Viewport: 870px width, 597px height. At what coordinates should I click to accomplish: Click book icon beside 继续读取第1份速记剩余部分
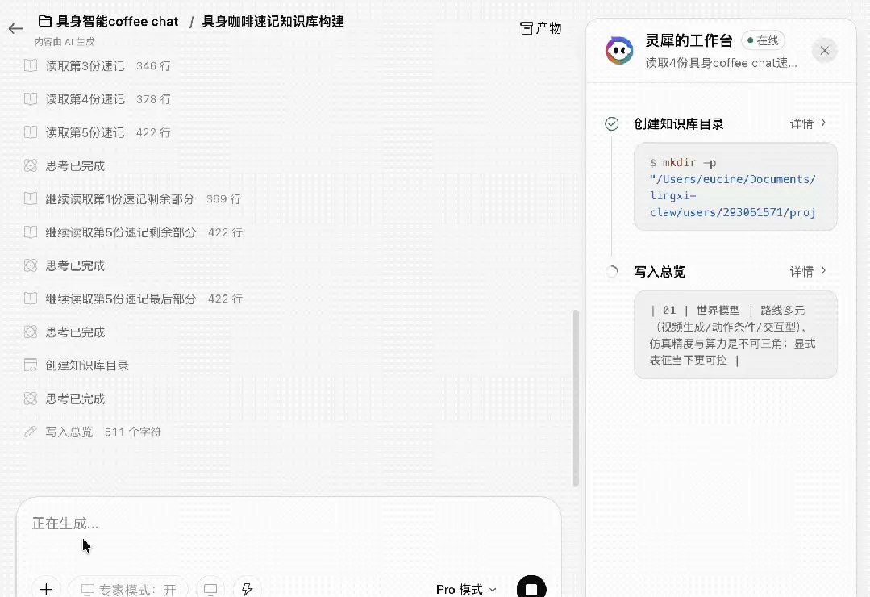31,198
